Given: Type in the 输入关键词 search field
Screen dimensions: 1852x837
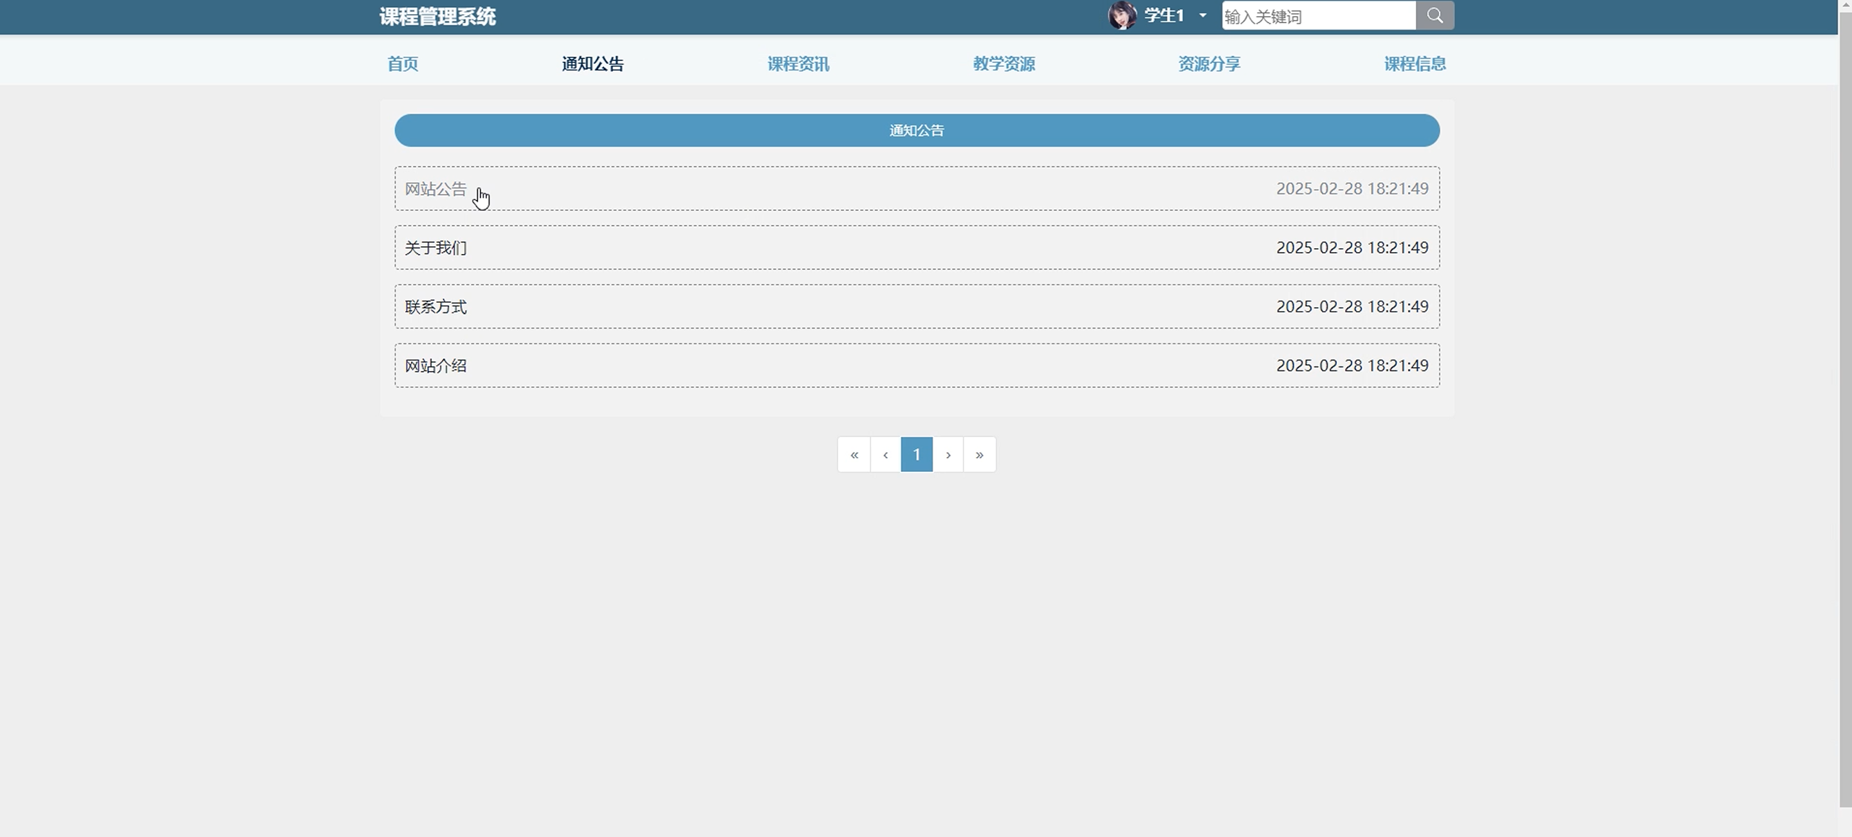Looking at the screenshot, I should pos(1318,16).
